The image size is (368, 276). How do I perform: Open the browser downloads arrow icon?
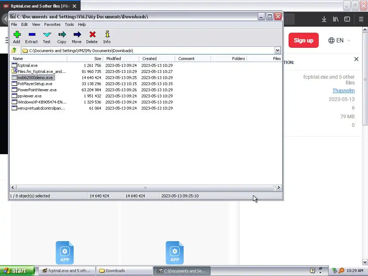[x=324, y=19]
